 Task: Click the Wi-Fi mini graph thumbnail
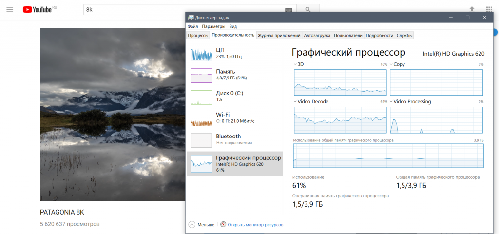pos(201,119)
